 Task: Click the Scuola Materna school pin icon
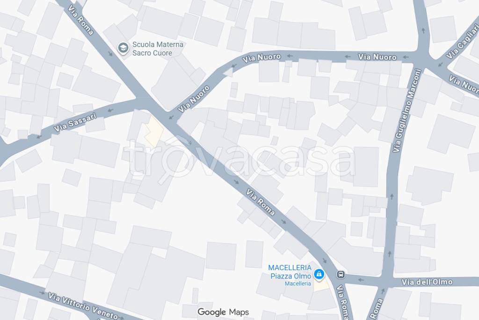coord(123,48)
